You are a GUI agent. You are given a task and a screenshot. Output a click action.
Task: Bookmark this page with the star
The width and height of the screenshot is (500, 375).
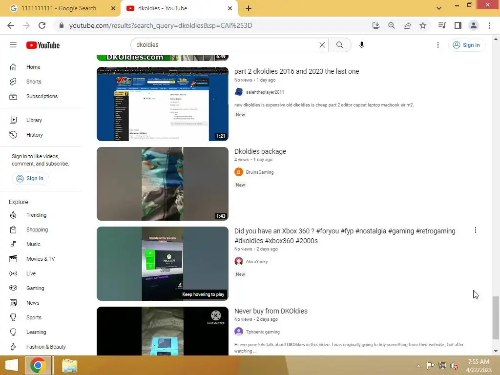click(x=423, y=25)
